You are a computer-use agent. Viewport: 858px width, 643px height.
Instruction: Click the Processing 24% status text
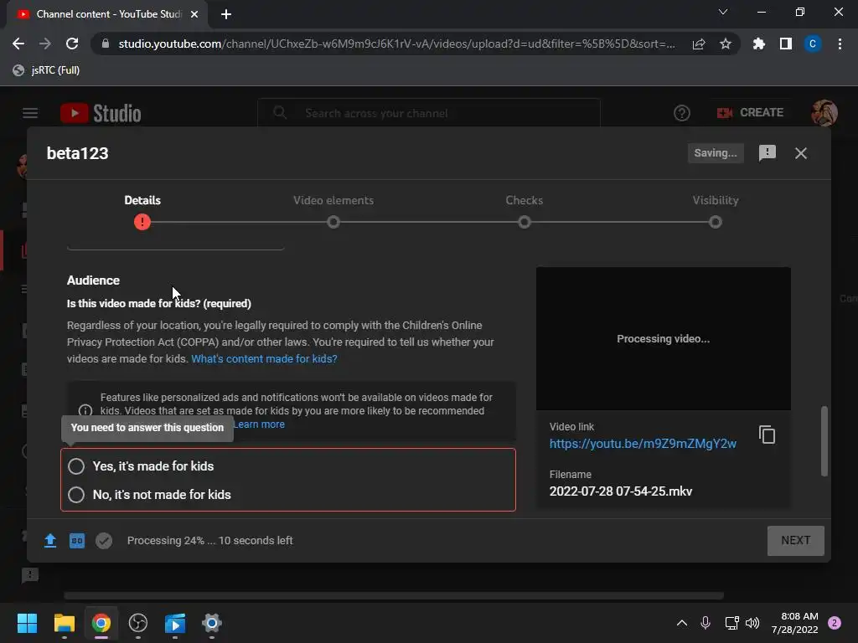pyautogui.click(x=210, y=541)
